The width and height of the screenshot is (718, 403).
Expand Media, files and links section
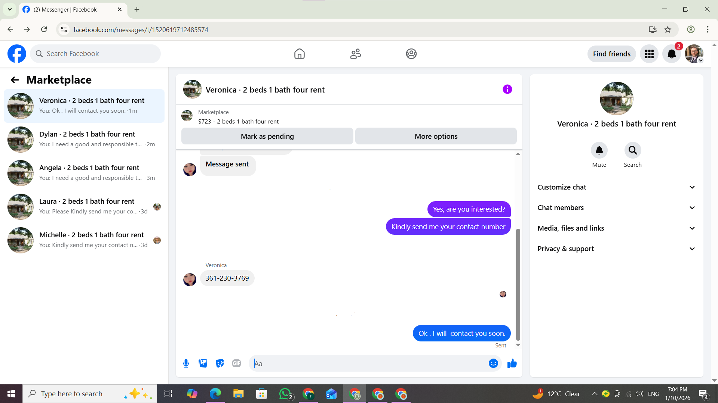coord(616,228)
